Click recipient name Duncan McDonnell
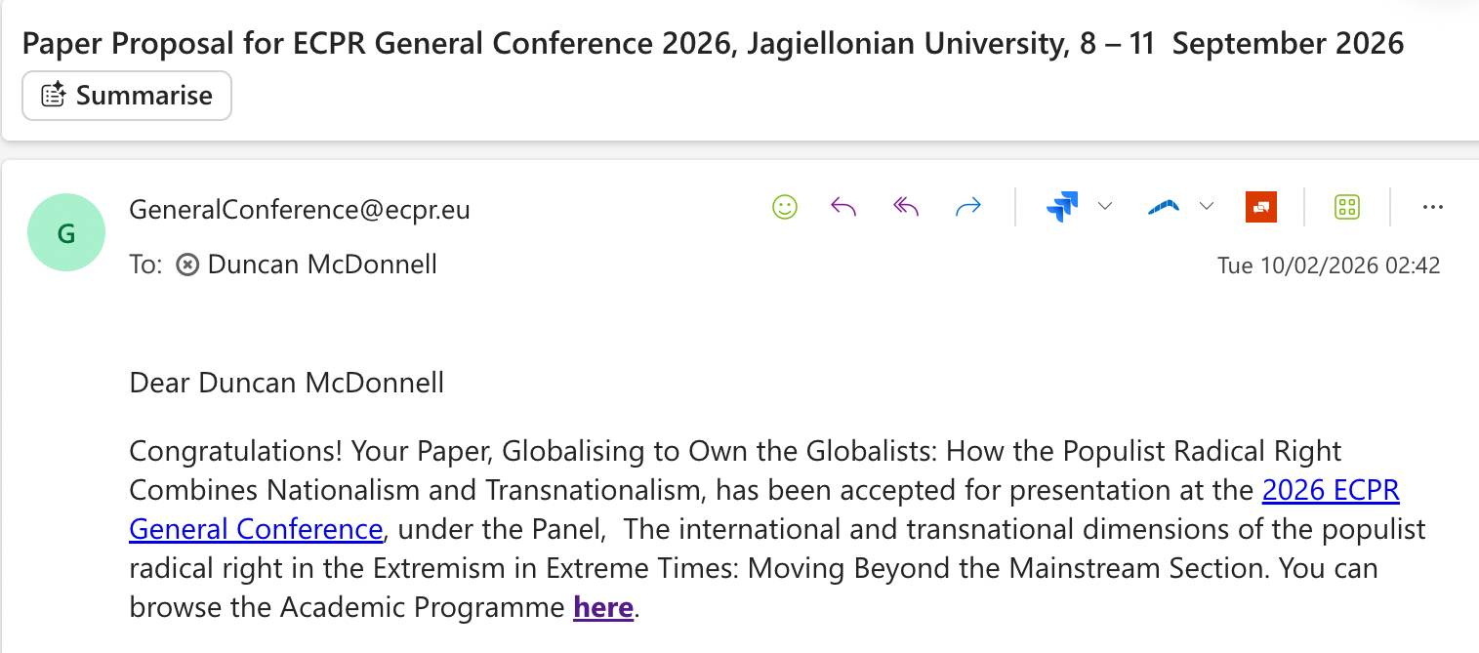 point(322,265)
